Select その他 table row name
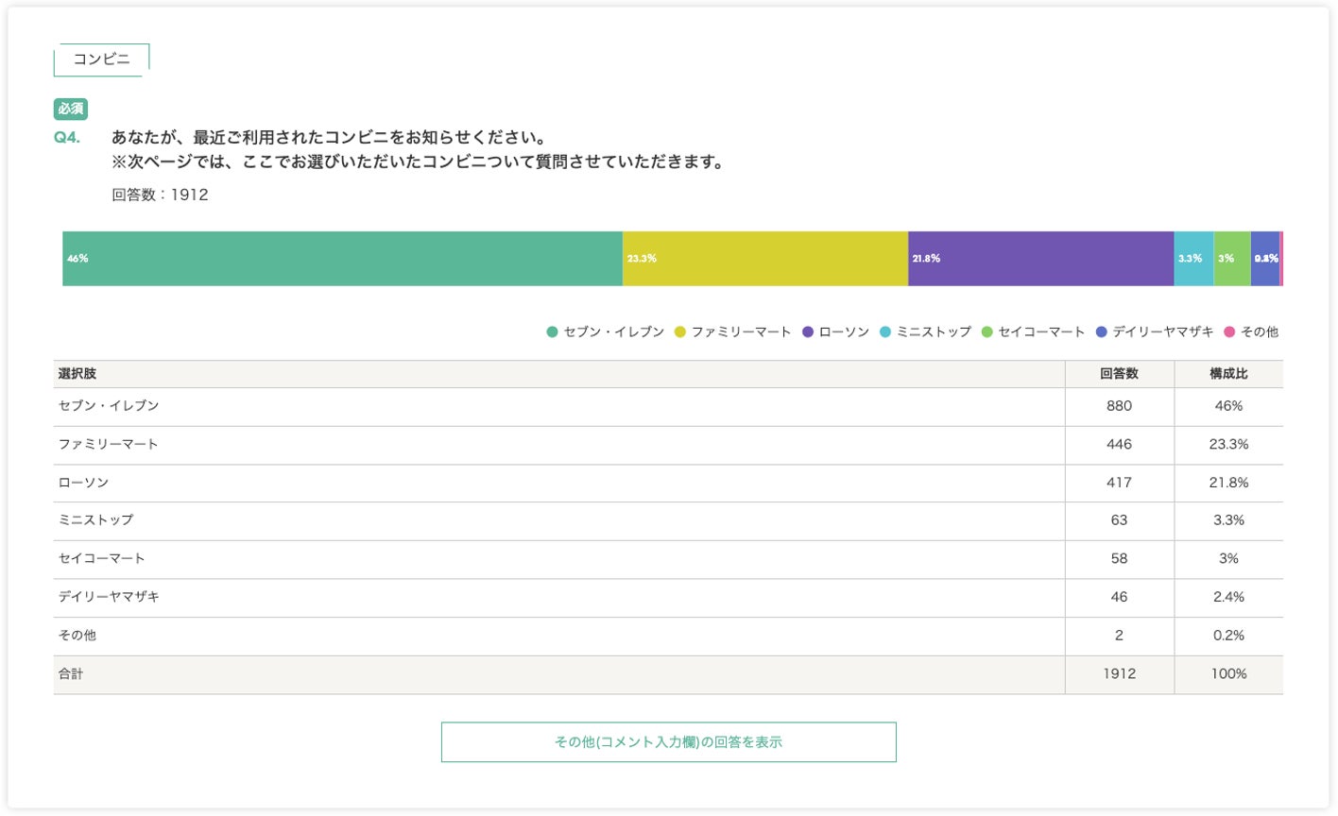Image resolution: width=1338 pixels, height=816 pixels. (77, 636)
